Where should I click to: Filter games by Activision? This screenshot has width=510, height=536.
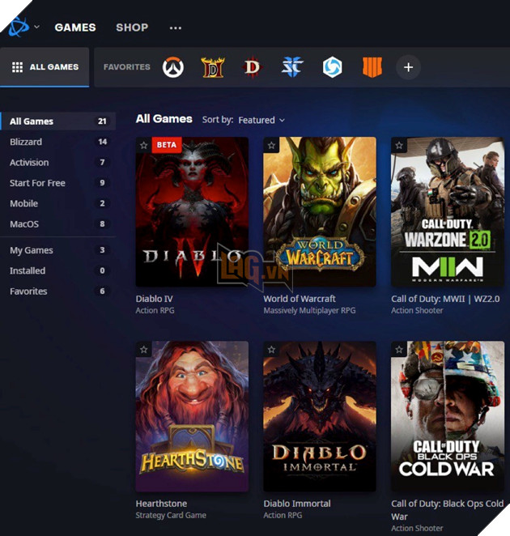(58, 163)
